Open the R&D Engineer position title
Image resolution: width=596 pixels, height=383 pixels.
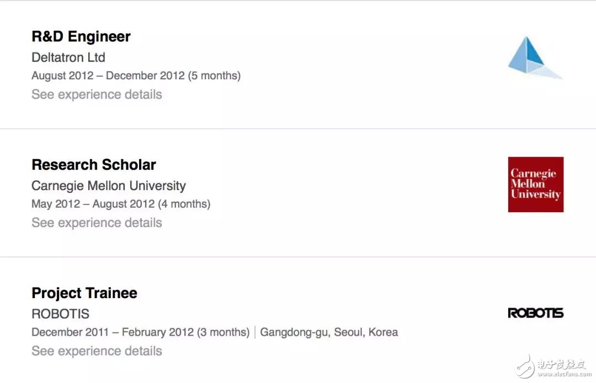[x=81, y=37]
